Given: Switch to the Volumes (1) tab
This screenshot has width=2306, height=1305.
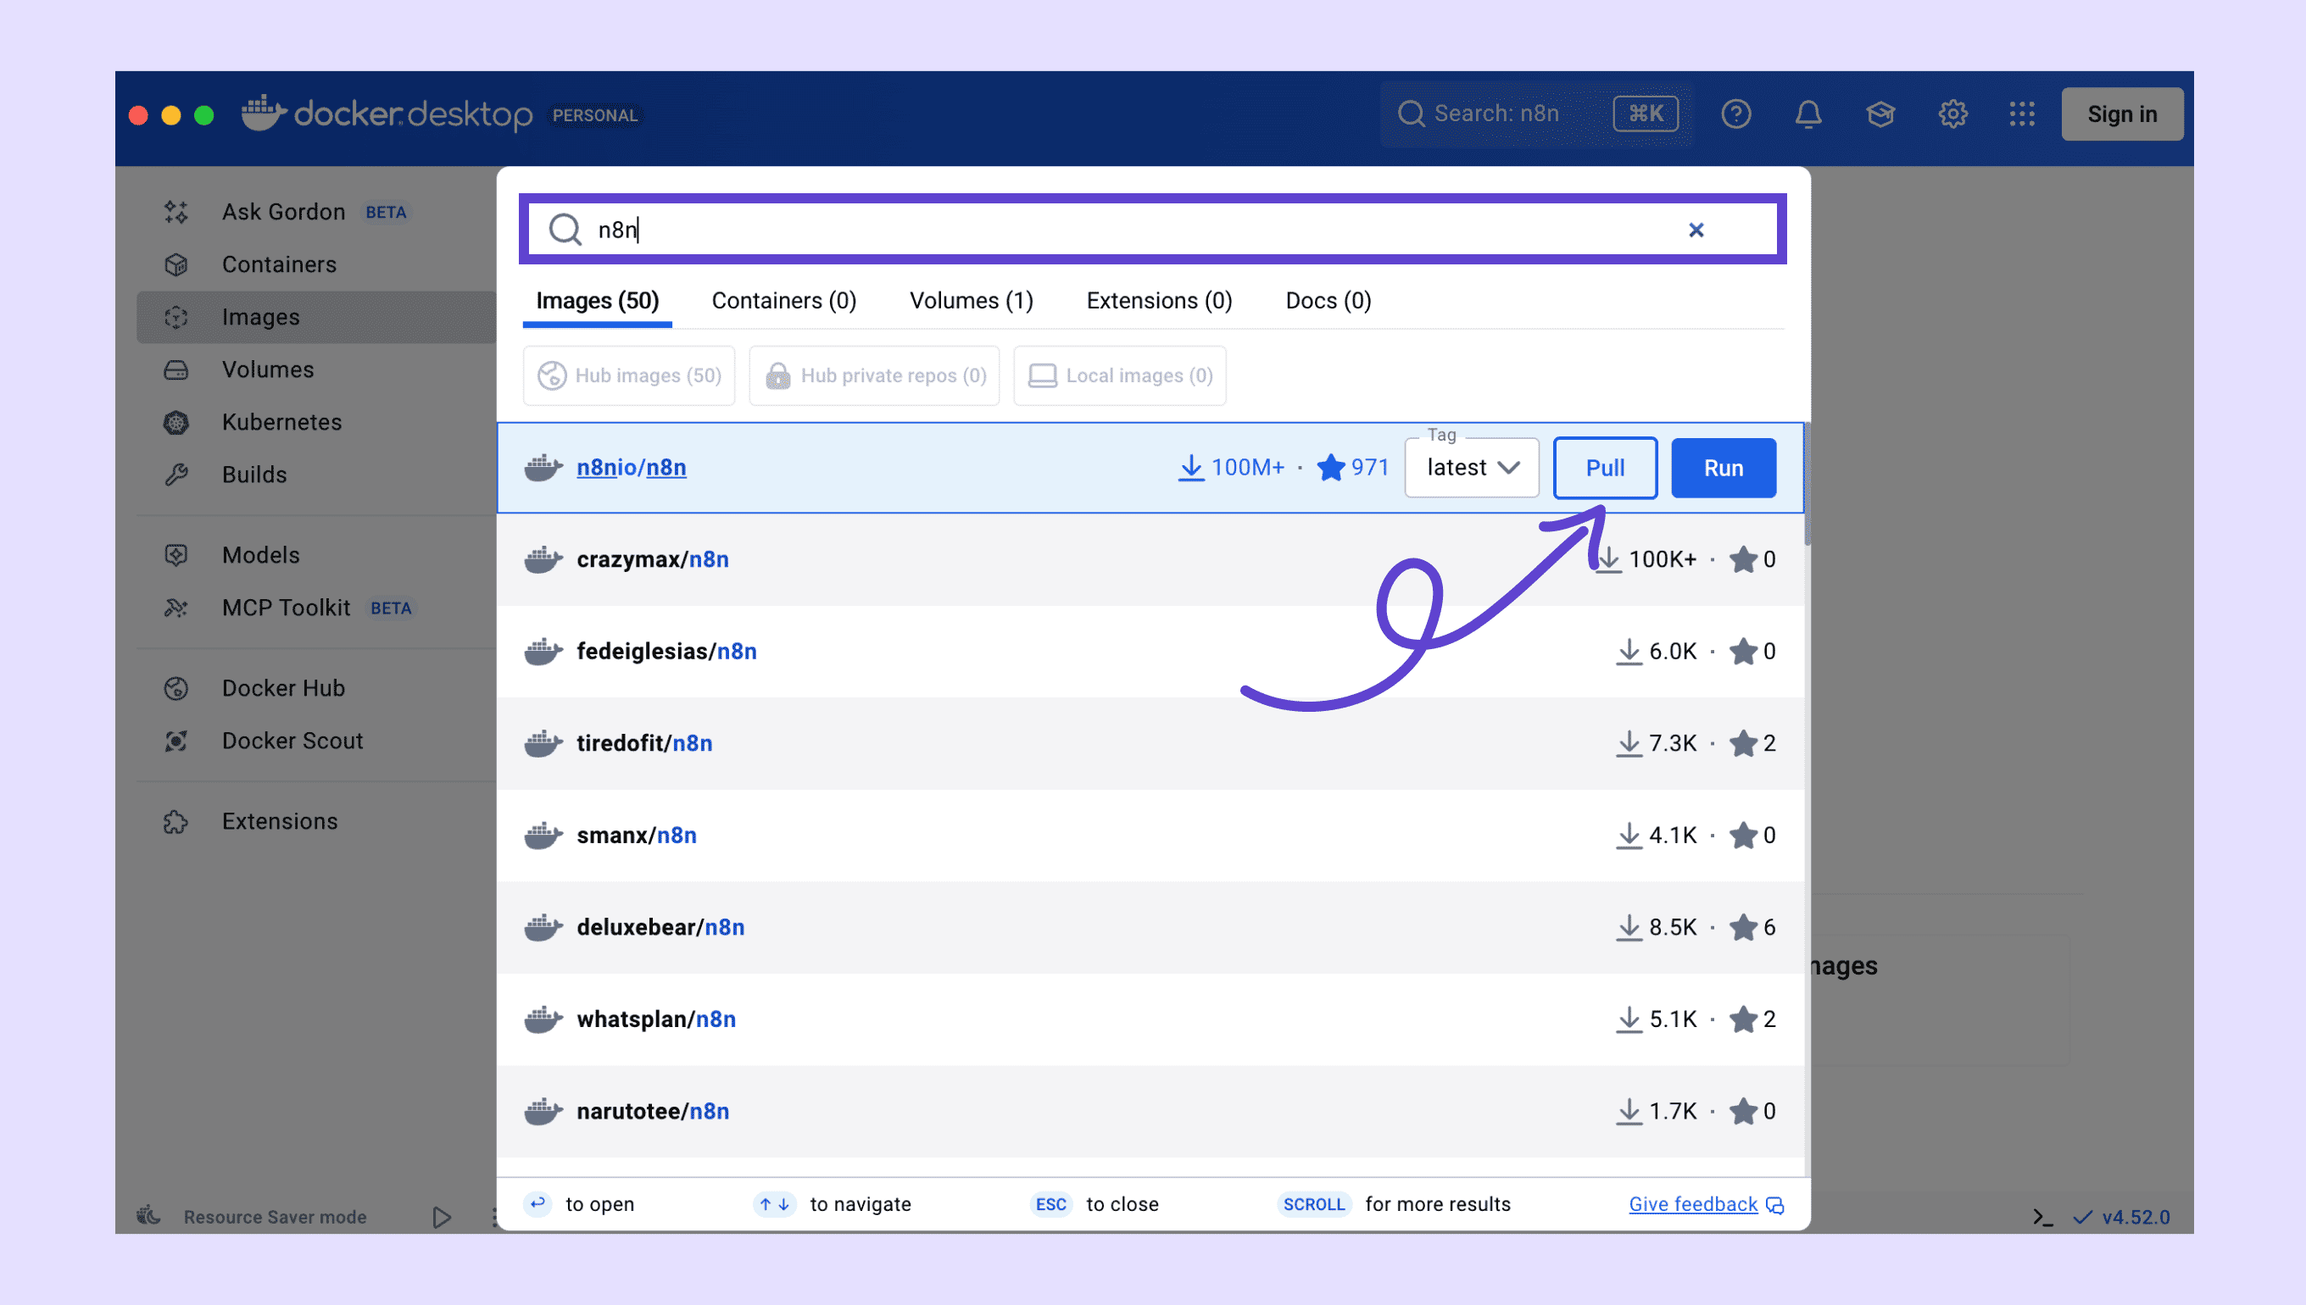Looking at the screenshot, I should pos(971,301).
